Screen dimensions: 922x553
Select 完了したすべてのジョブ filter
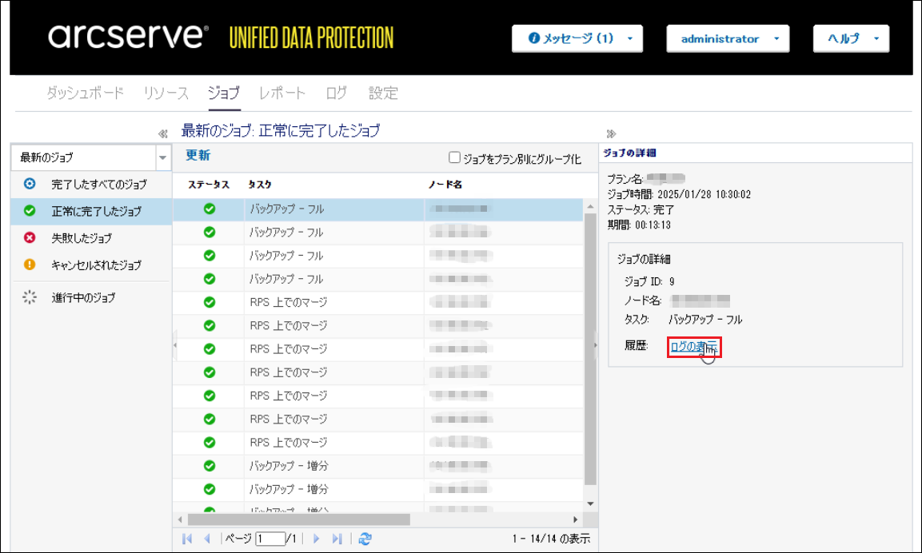click(91, 184)
